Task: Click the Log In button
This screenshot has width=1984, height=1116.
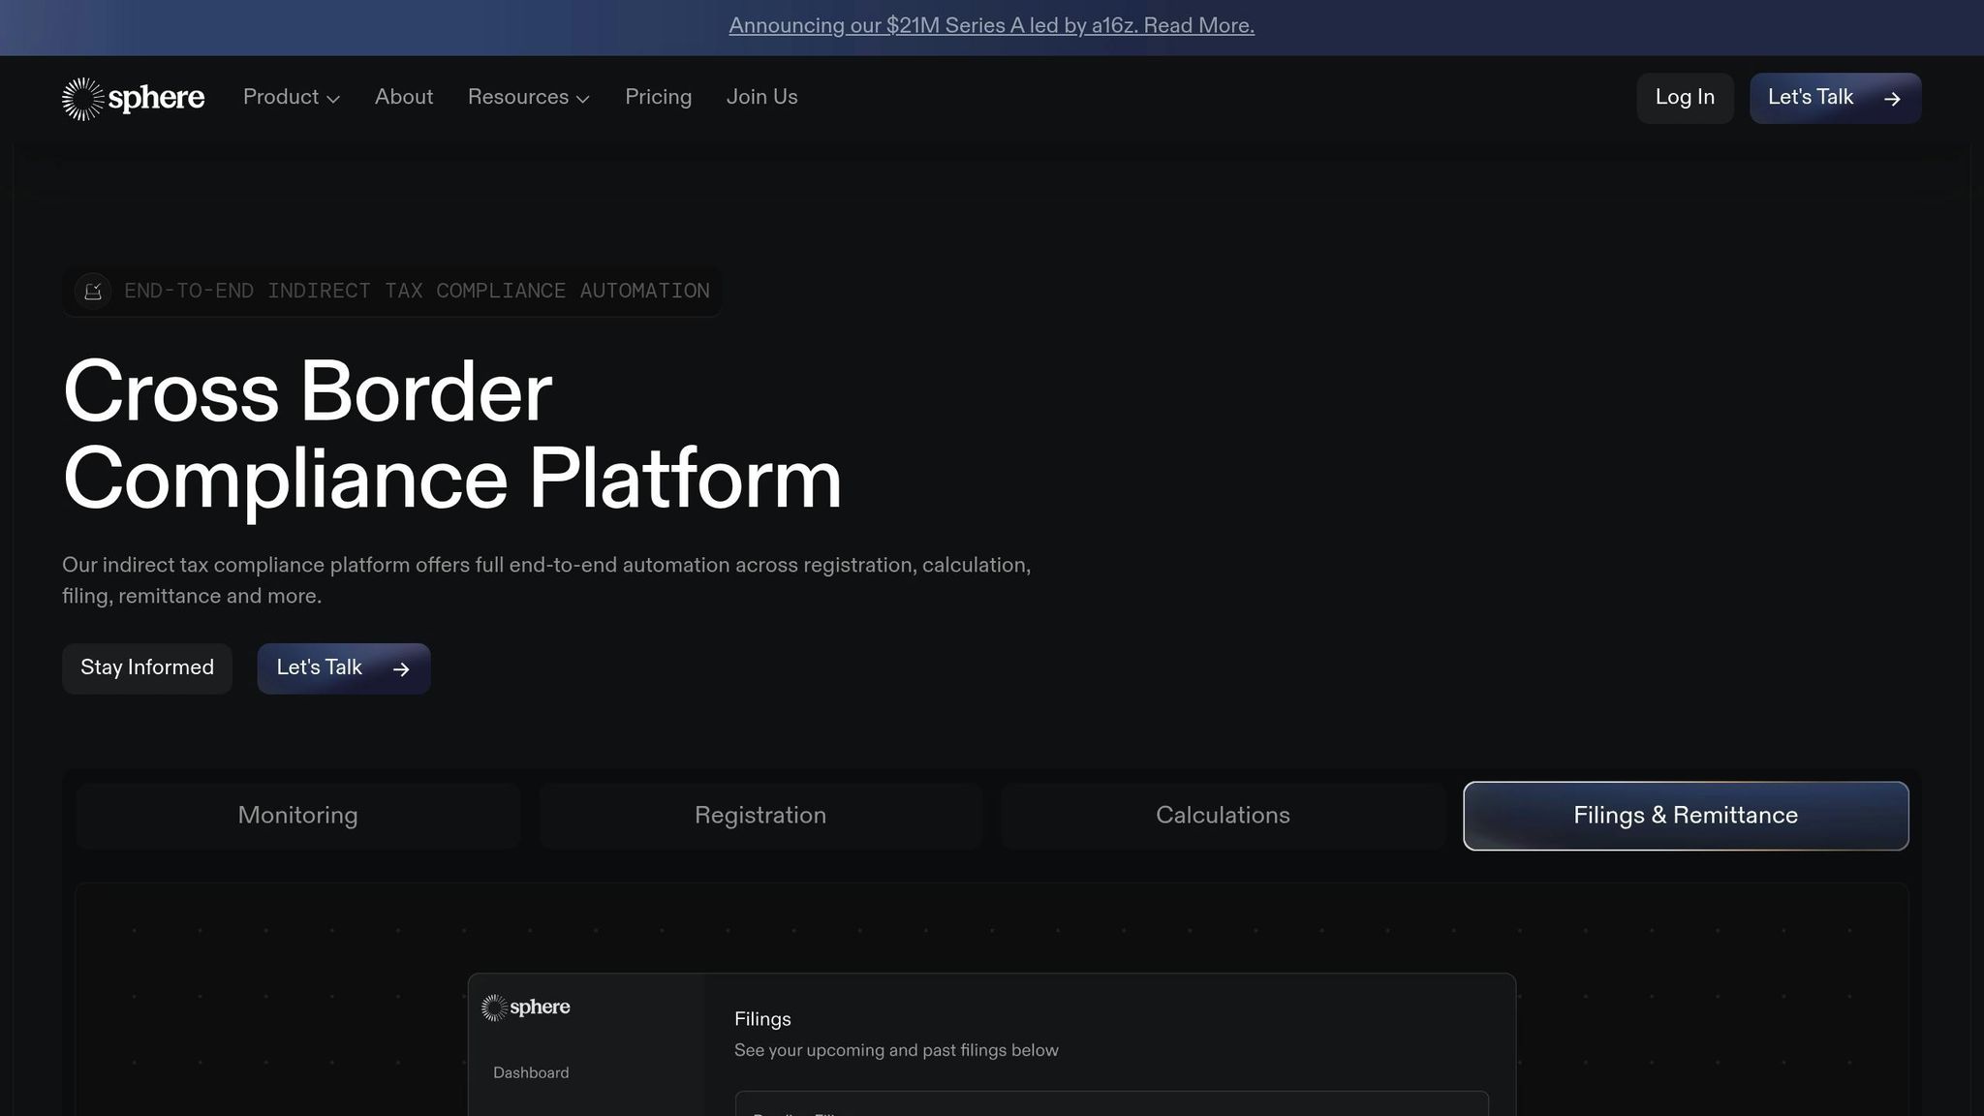Action: coord(1685,98)
